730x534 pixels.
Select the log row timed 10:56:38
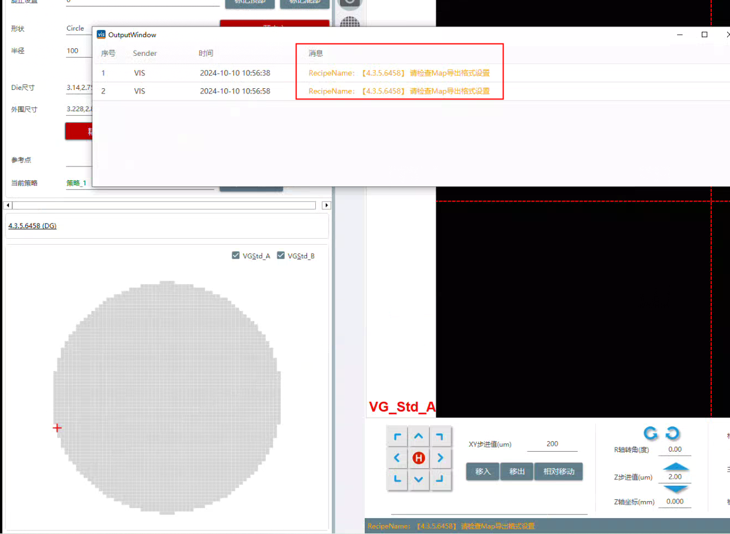point(411,74)
